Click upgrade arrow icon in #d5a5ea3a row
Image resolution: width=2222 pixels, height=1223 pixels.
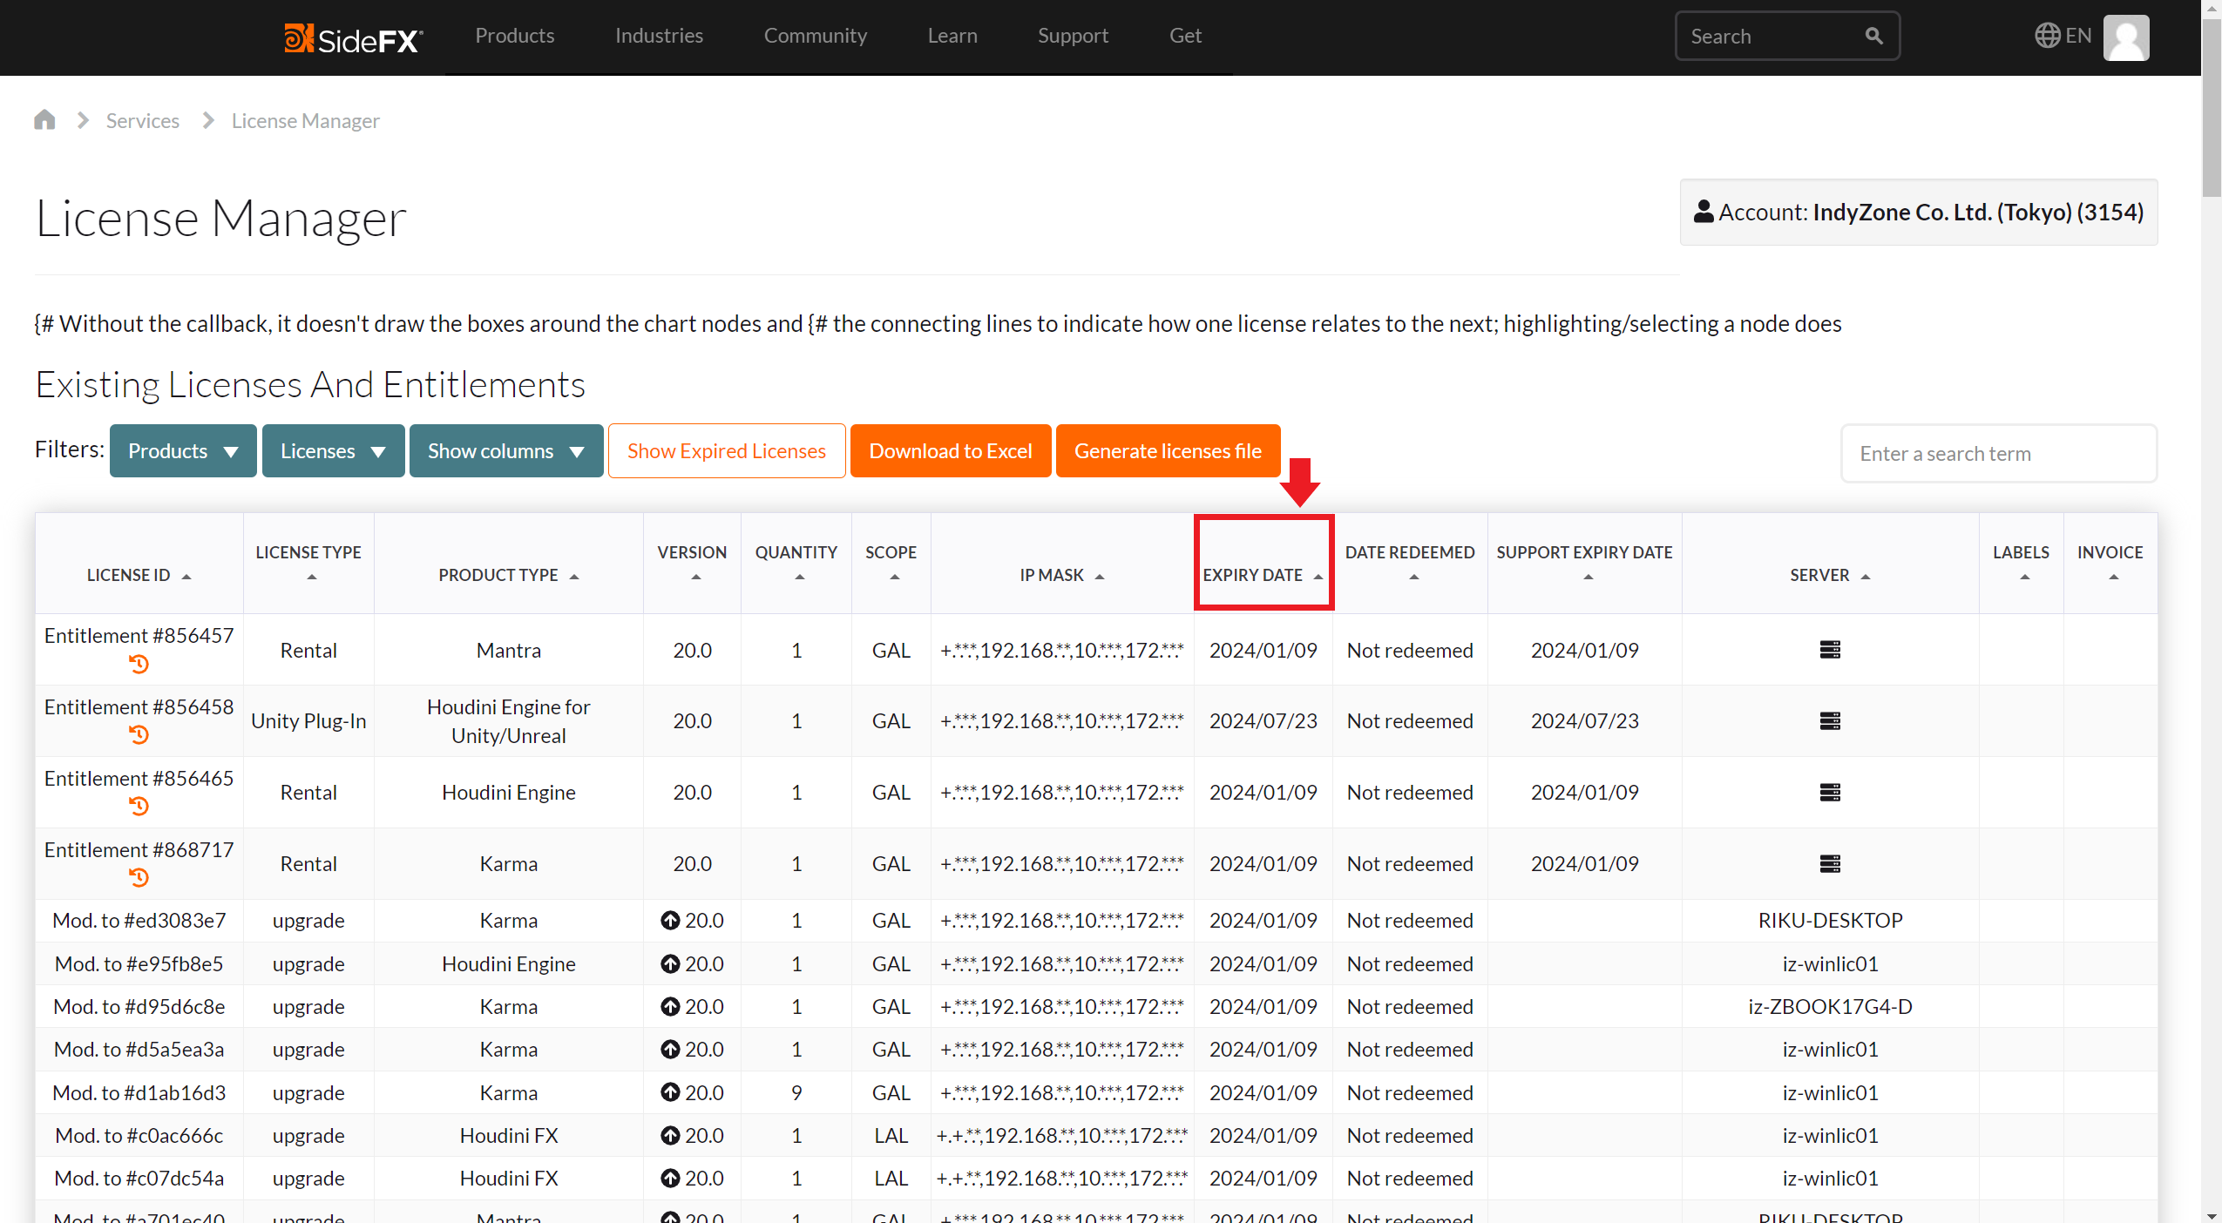point(670,1050)
